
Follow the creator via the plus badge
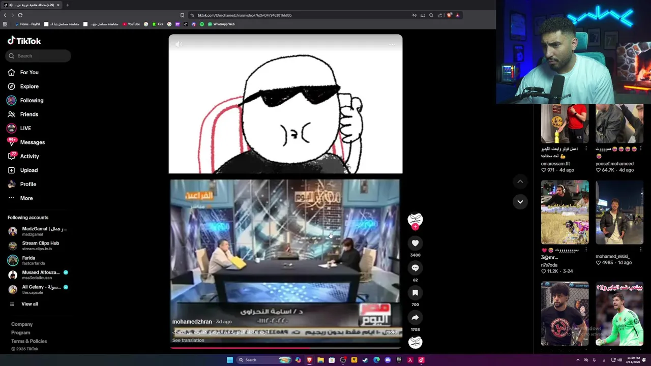[x=415, y=227]
